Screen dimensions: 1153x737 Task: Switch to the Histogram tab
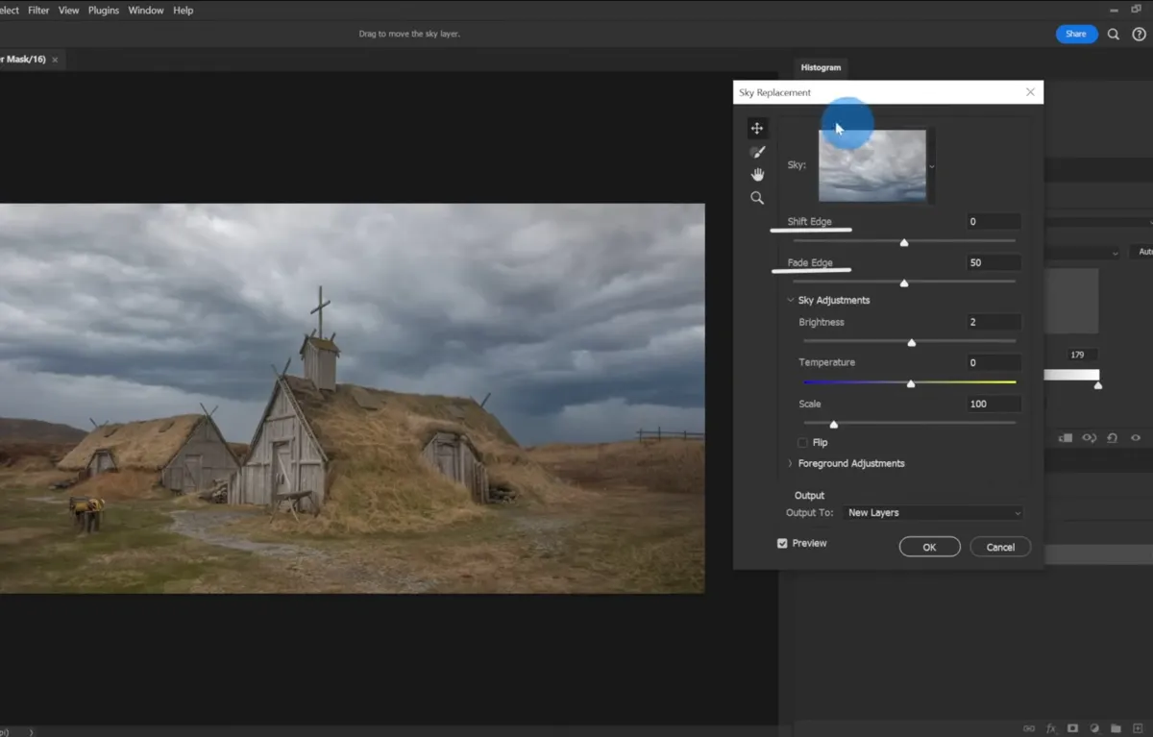(821, 67)
